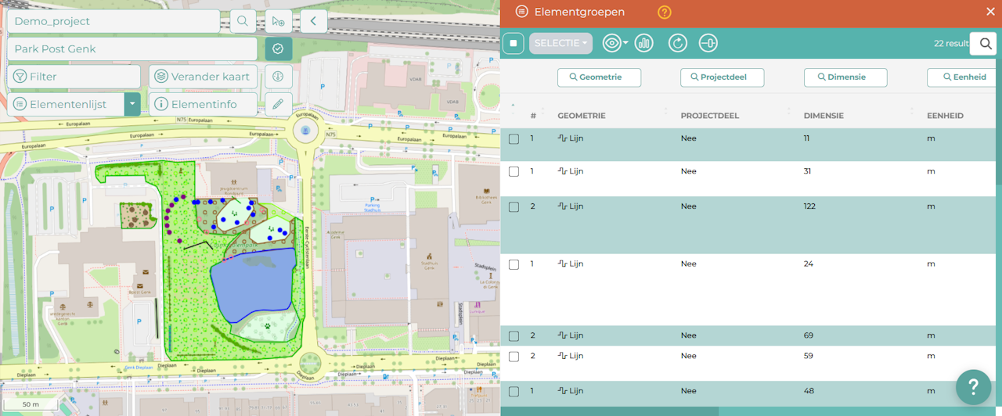Screen dimensions: 1002x416
Task: Click the Europalaan roundabout on map
Action: coord(305,131)
